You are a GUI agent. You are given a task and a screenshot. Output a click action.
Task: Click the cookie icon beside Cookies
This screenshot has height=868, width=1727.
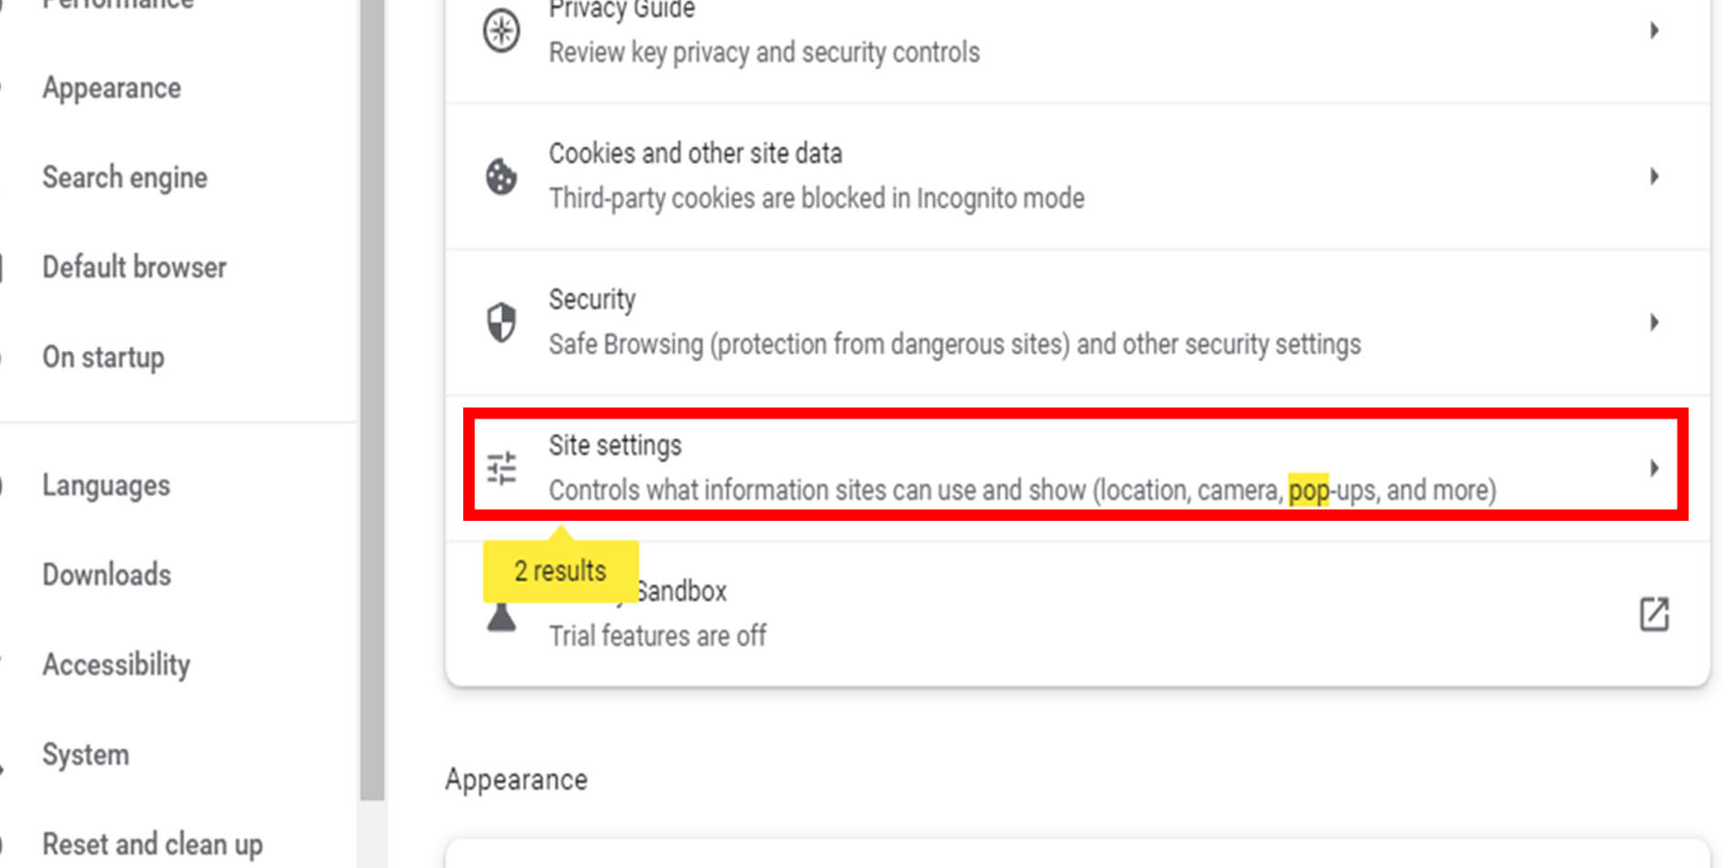coord(501,176)
